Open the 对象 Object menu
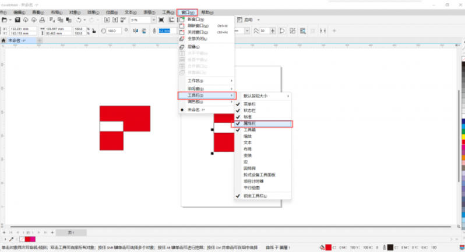The width and height of the screenshot is (465, 252). (75, 12)
